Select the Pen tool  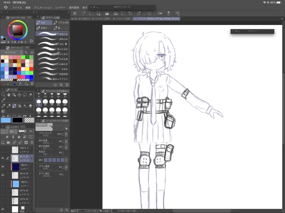pos(3,106)
